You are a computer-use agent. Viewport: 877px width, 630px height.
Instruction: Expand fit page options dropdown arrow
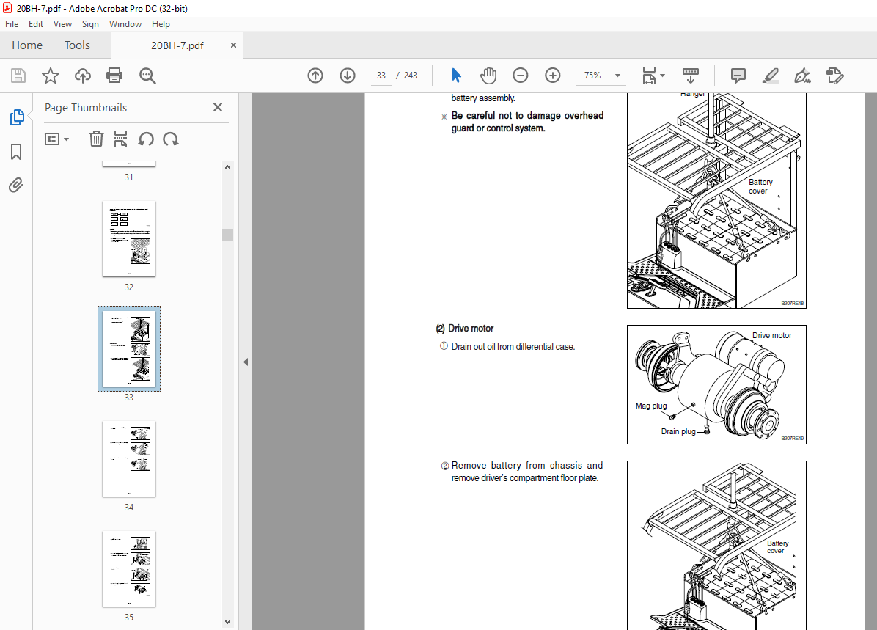(x=662, y=76)
